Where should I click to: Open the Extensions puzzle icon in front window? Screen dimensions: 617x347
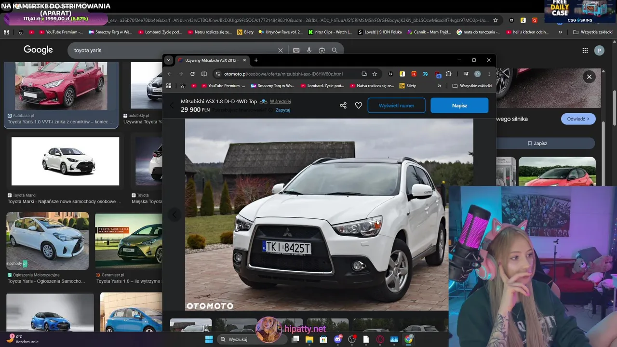[x=448, y=74]
